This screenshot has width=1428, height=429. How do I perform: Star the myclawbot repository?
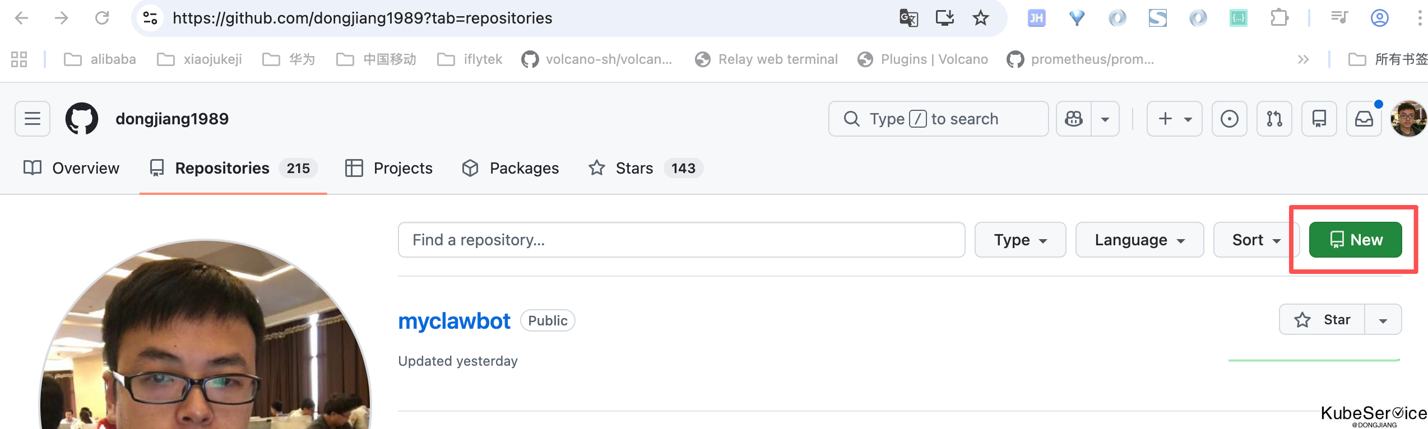point(1322,320)
